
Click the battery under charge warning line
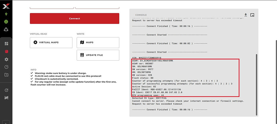(x=60, y=73)
